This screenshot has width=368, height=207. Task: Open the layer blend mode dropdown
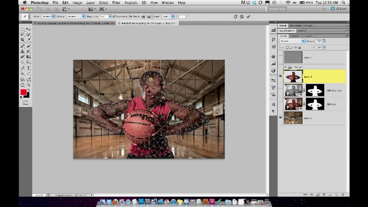click(x=292, y=41)
